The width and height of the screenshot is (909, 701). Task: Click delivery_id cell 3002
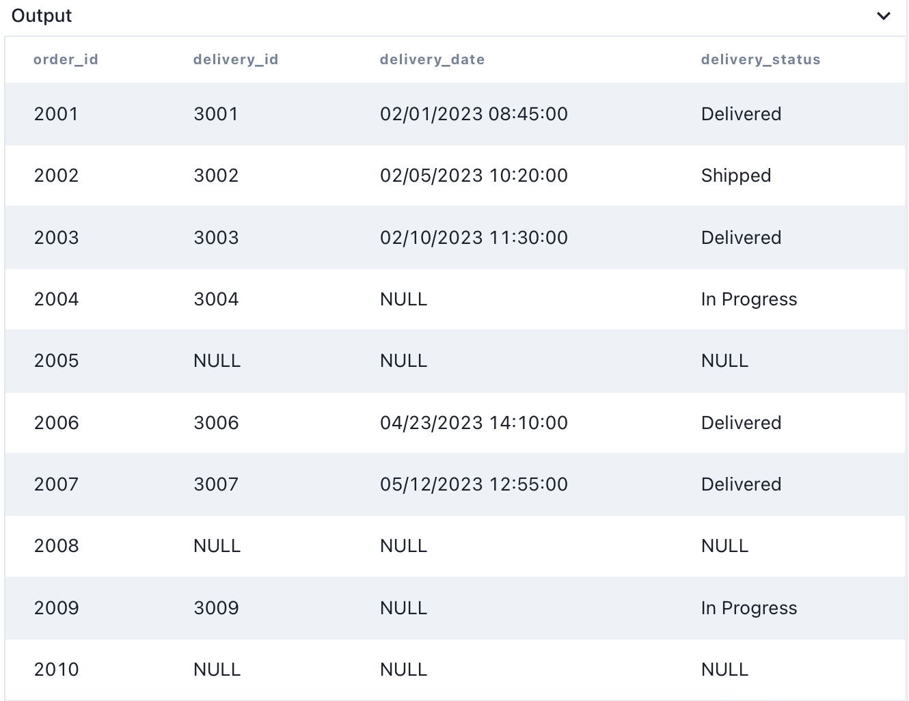coord(216,176)
